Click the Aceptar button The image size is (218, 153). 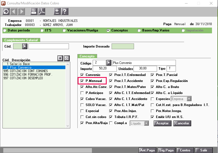pos(162,123)
